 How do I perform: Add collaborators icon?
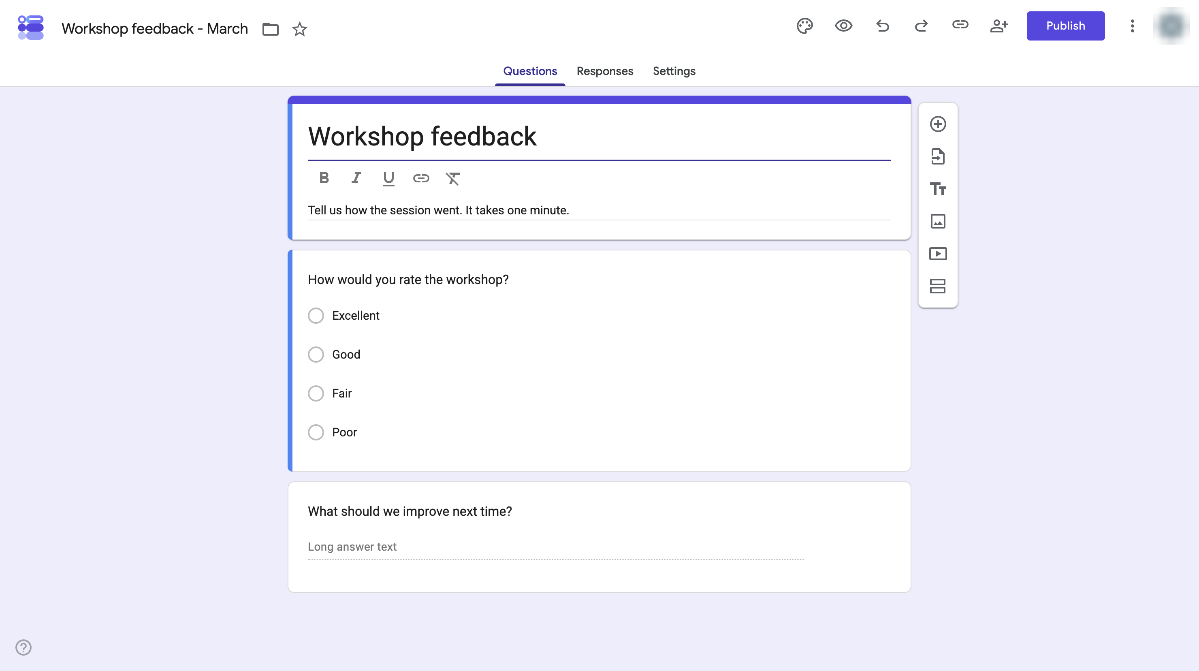point(999,26)
